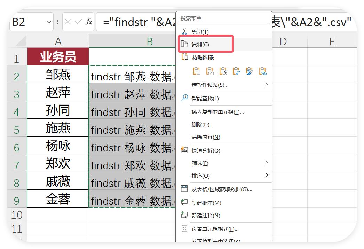Click the 新建注释 note icon
The height and width of the screenshot is (249, 364).
click(x=184, y=215)
